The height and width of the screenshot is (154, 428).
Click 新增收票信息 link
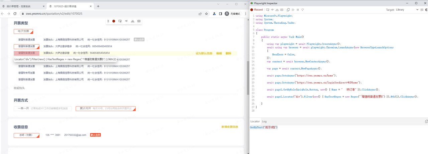(x=230, y=127)
